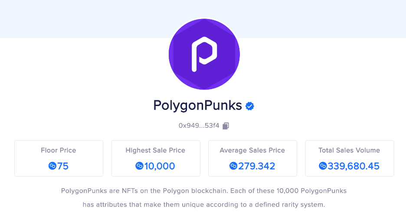Click the total volume value 339,680.45
The width and height of the screenshot is (406, 219).
pos(354,166)
